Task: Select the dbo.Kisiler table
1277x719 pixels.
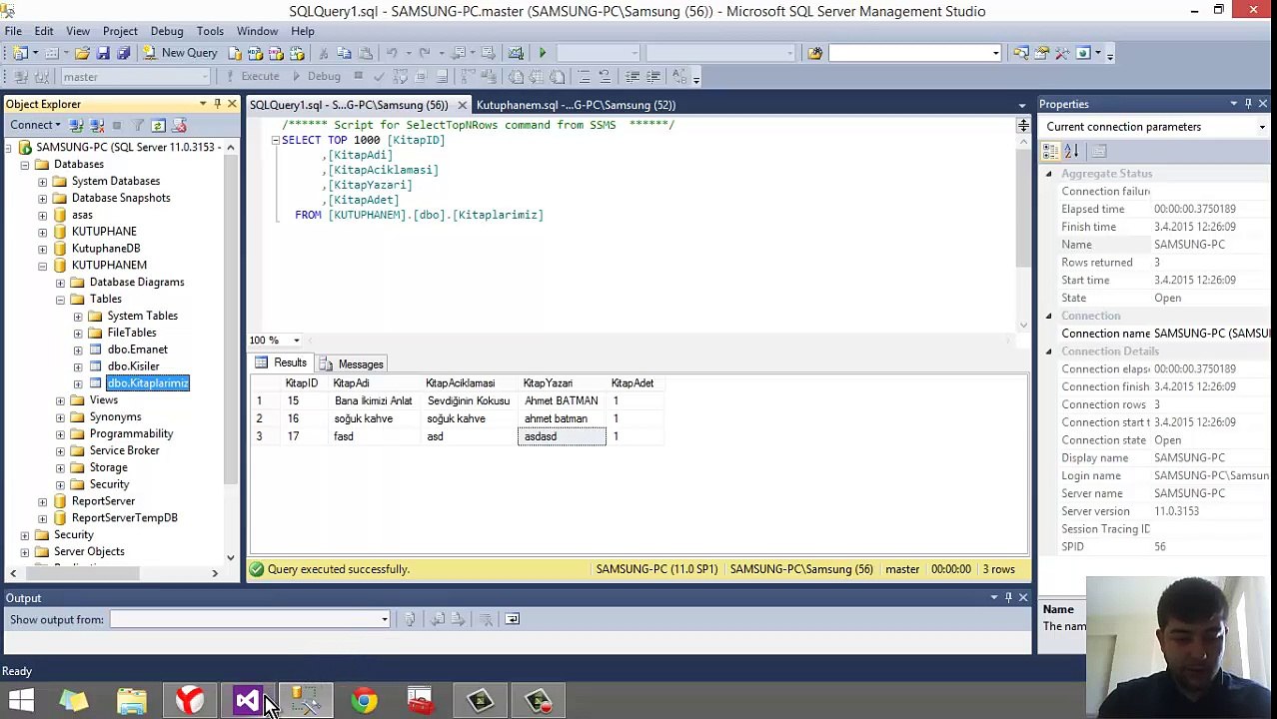Action: [x=134, y=366]
